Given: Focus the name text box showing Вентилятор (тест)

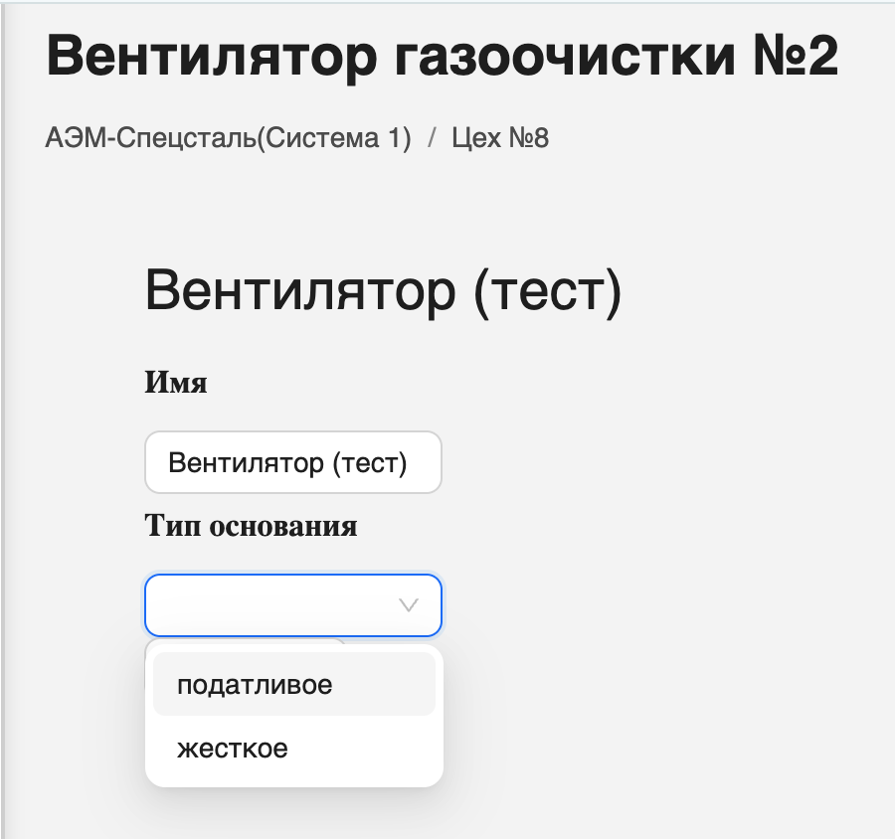Looking at the screenshot, I should [293, 462].
